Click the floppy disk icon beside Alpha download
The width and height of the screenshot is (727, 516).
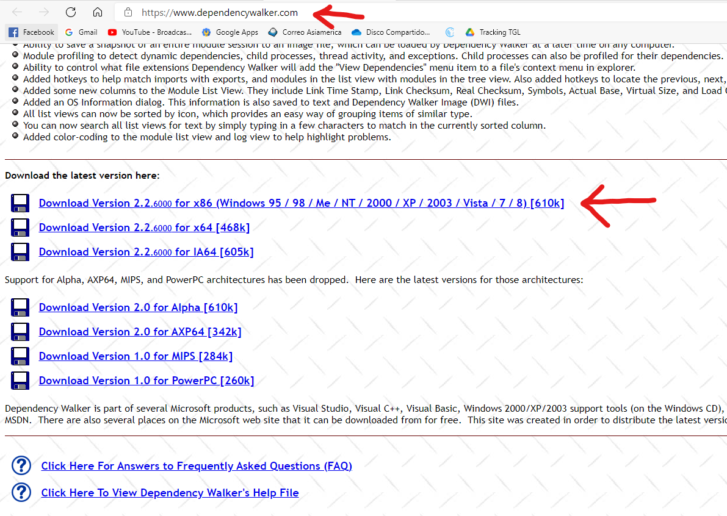click(x=20, y=307)
